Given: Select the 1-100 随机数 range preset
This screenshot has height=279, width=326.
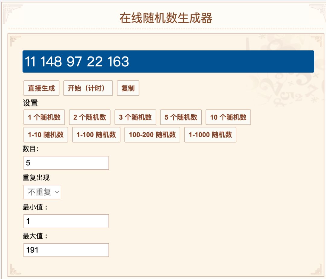Looking at the screenshot, I should [96, 135].
